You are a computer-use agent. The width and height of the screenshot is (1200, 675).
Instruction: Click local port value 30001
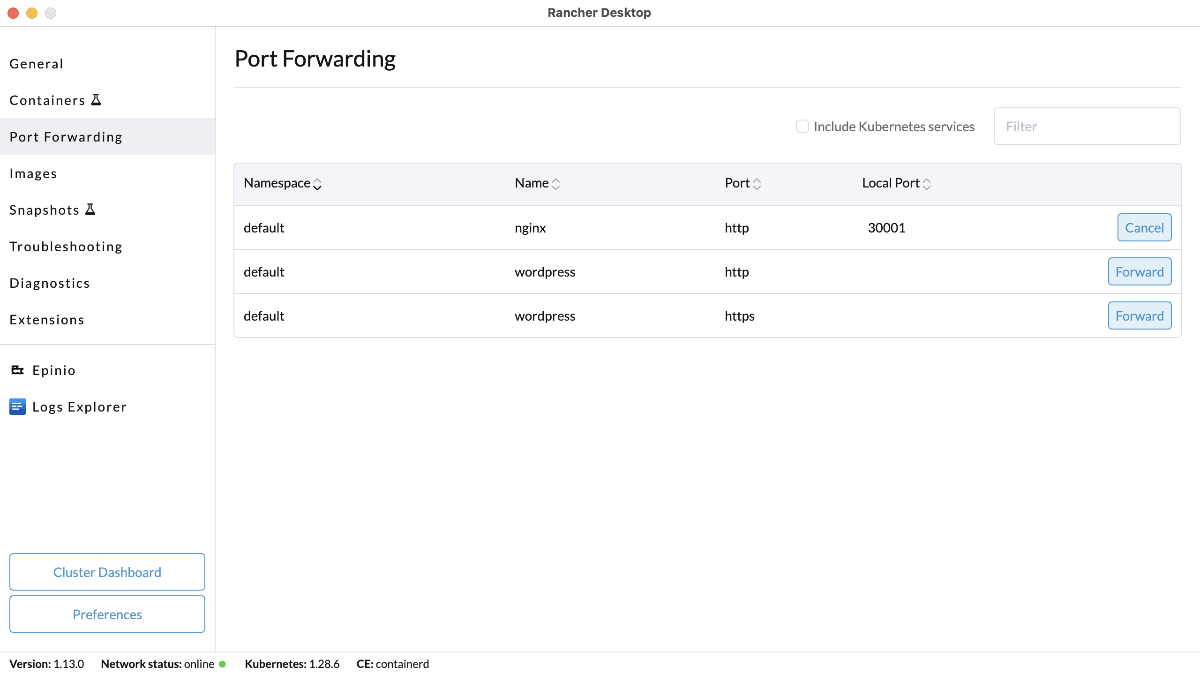pos(886,227)
